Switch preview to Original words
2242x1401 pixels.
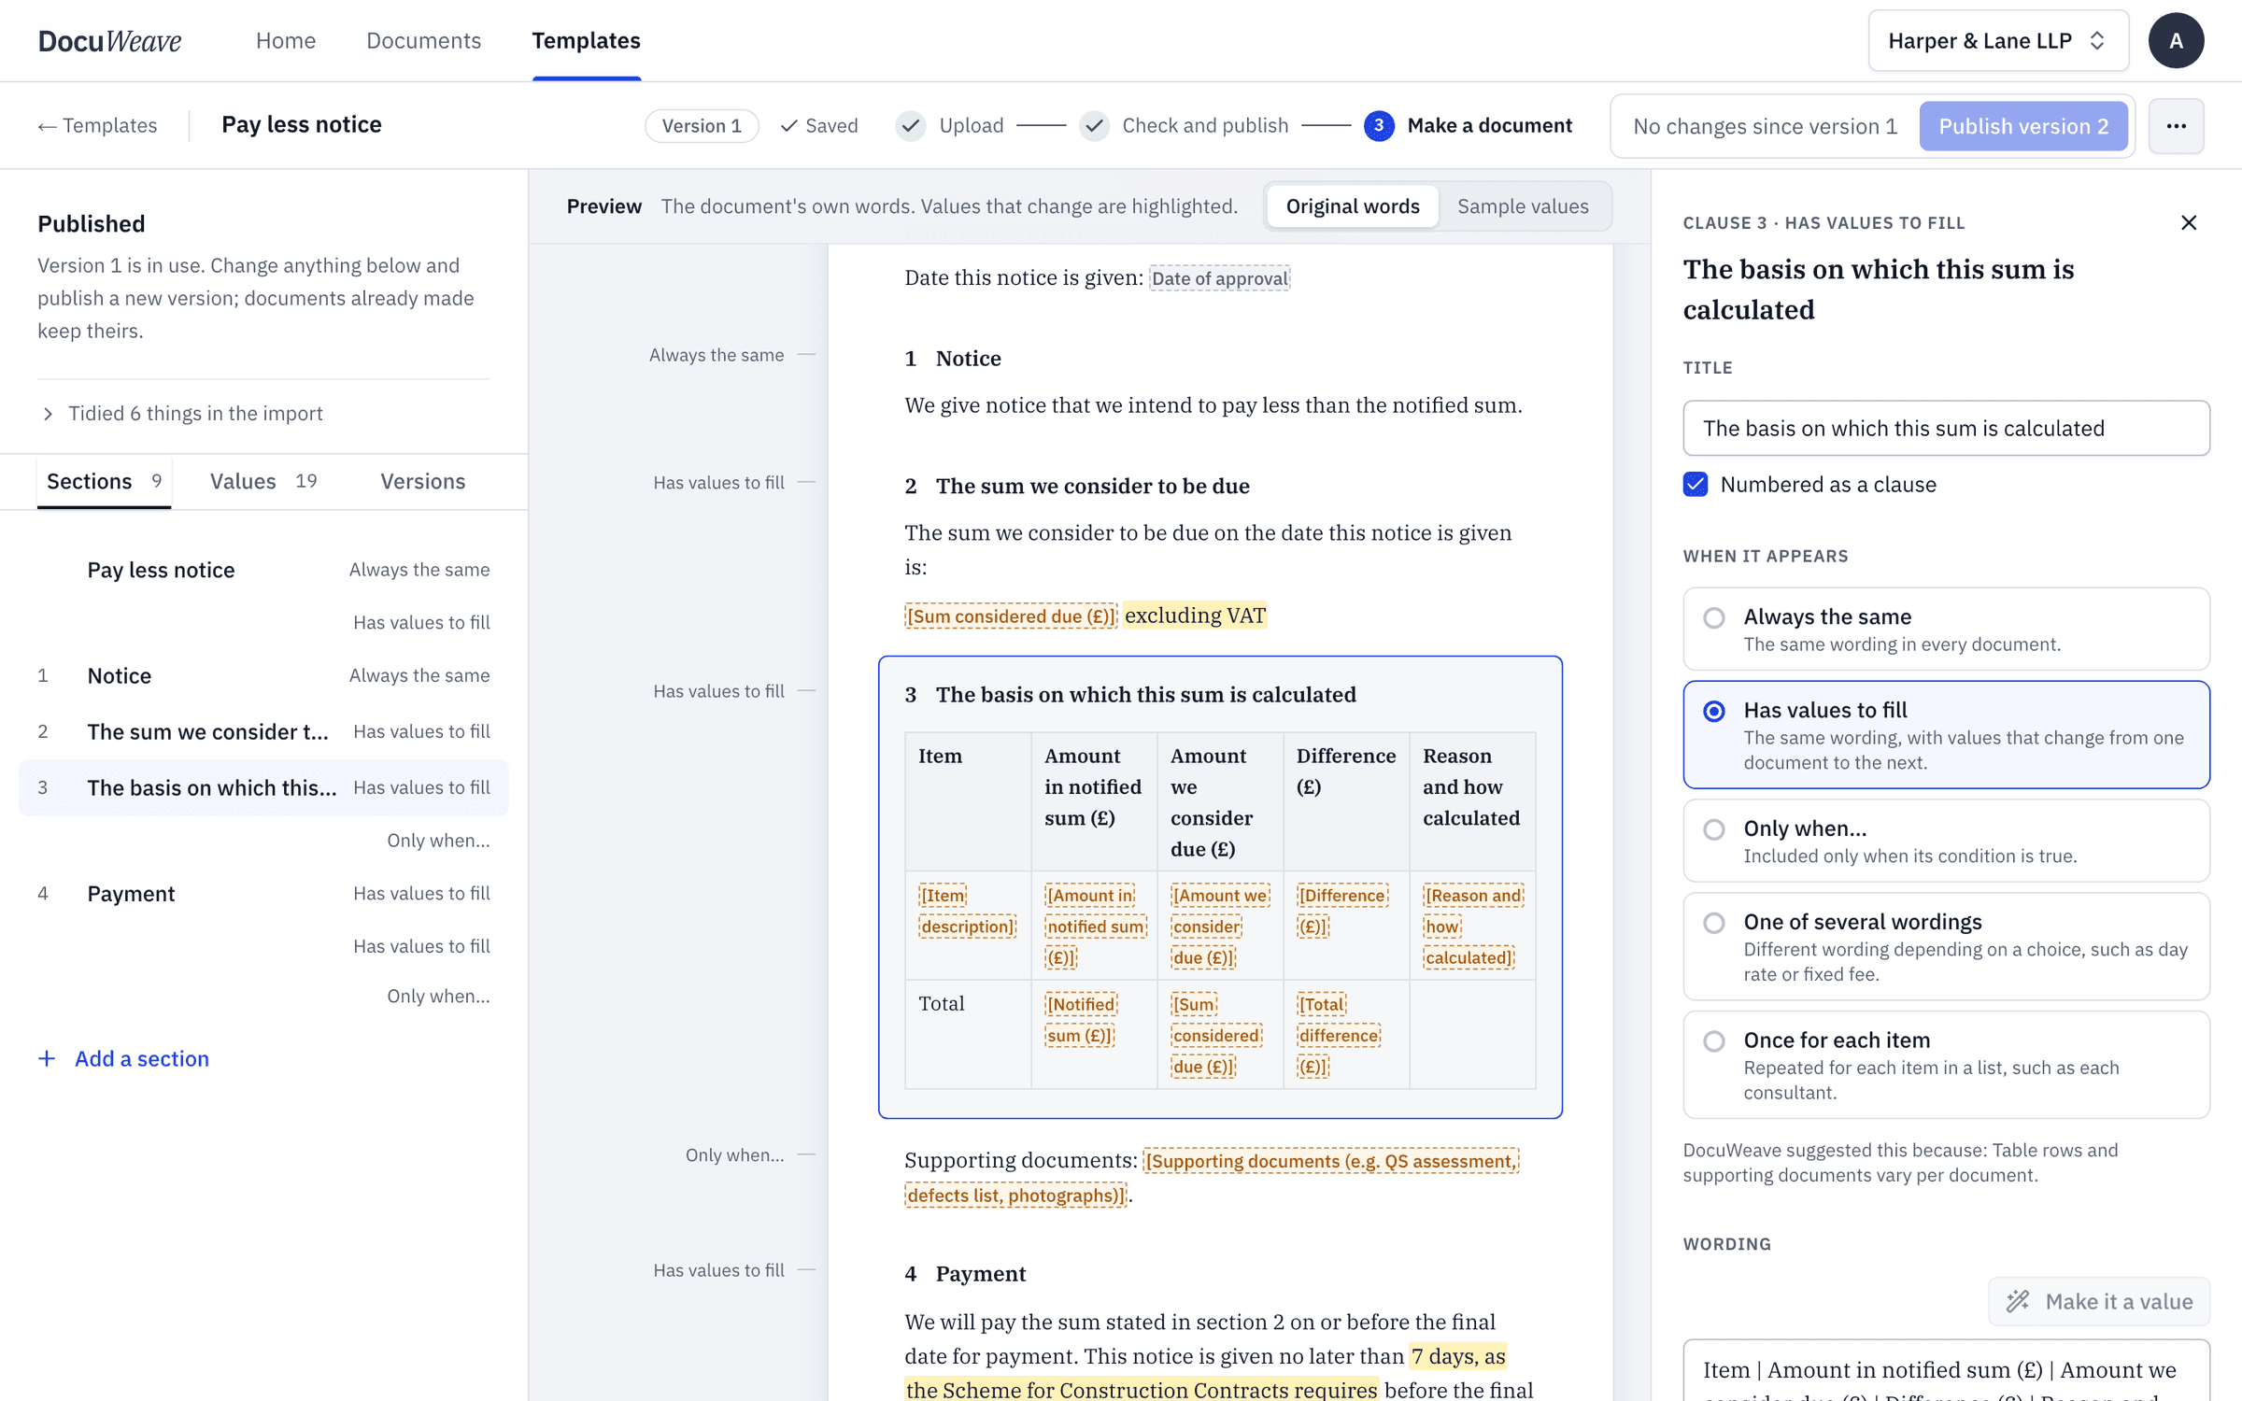(x=1352, y=206)
